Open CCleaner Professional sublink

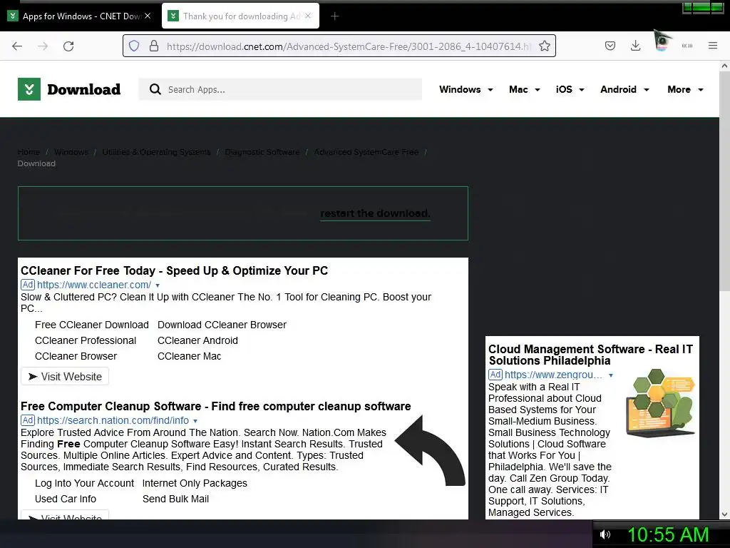coord(86,340)
